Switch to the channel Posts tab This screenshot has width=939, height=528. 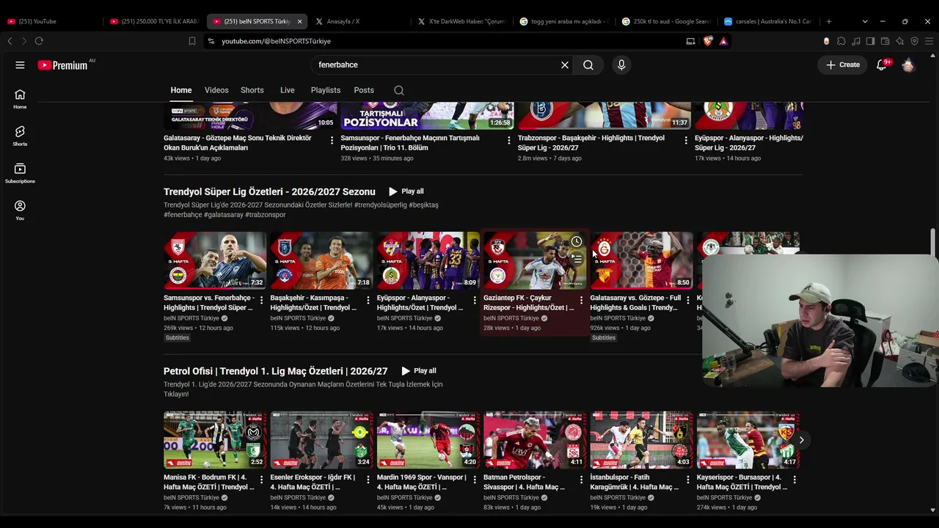[x=364, y=90]
